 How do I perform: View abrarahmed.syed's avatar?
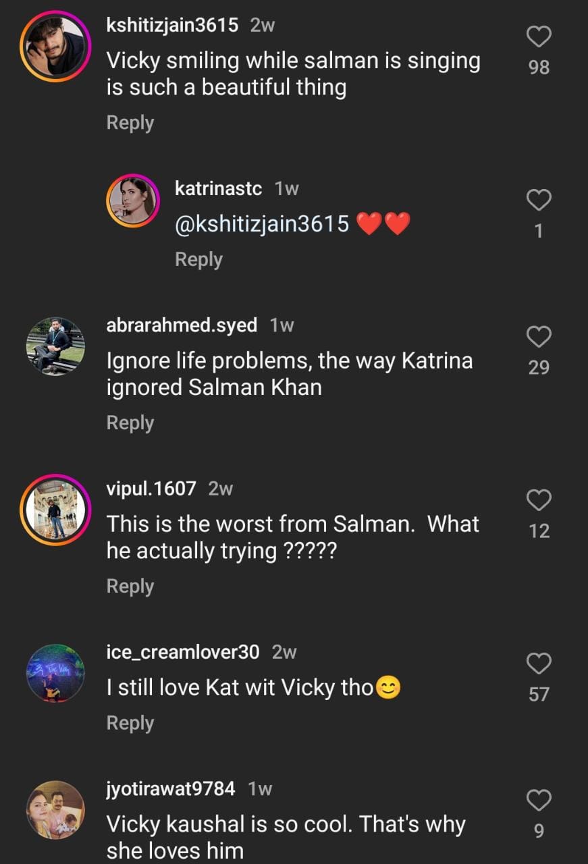(55, 346)
